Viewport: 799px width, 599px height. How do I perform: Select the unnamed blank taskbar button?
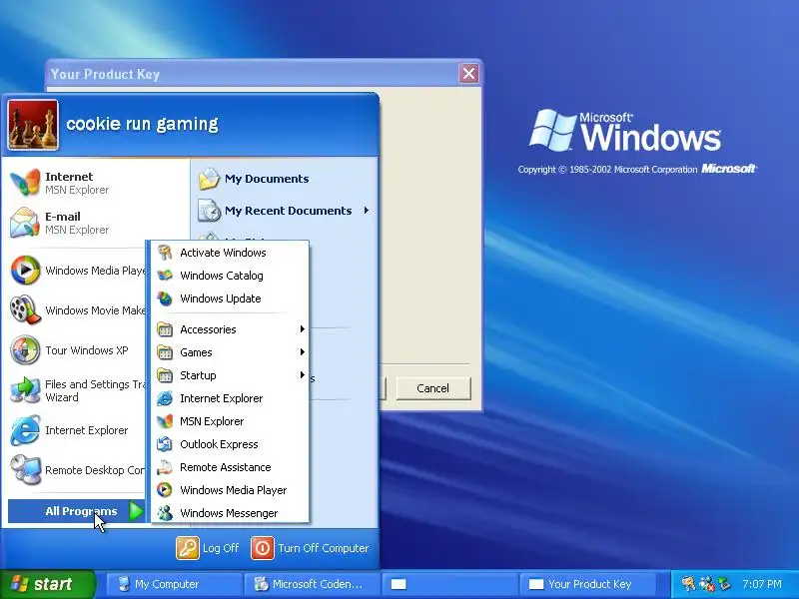[x=448, y=584]
